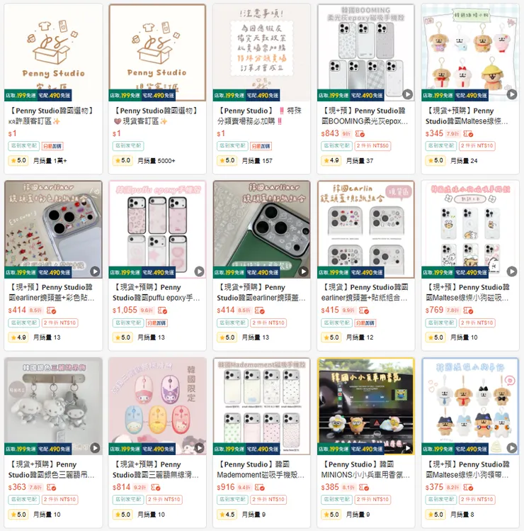Play video on puffu epoxy case thumbnail
Image resolution: width=524 pixels, height=531 pixels.
pyautogui.click(x=199, y=272)
